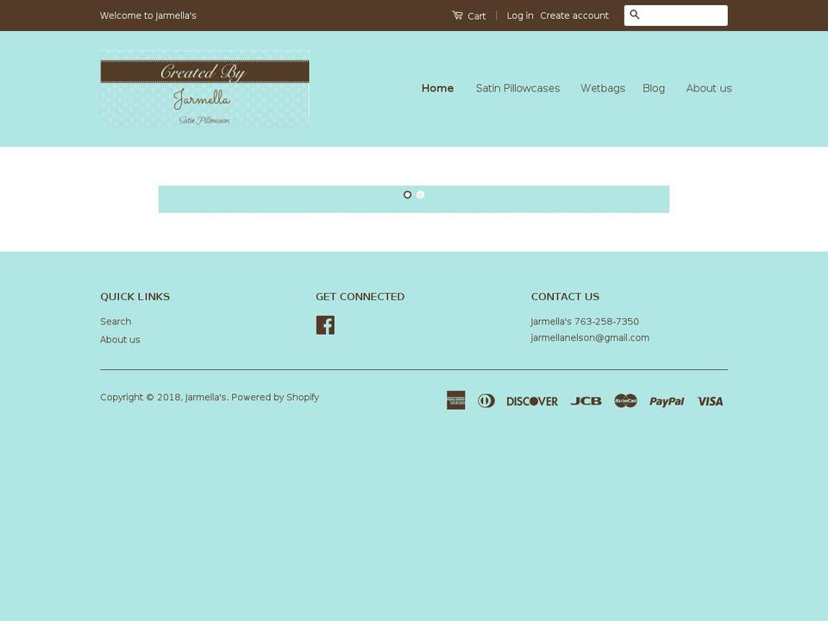Image resolution: width=828 pixels, height=621 pixels.
Task: Click the American Express payment icon
Action: 455,400
